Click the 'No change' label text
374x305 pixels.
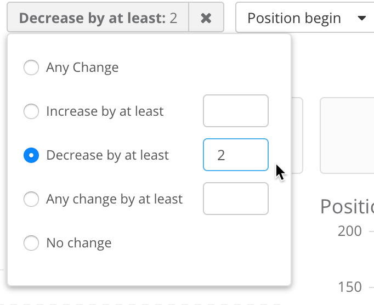click(79, 243)
